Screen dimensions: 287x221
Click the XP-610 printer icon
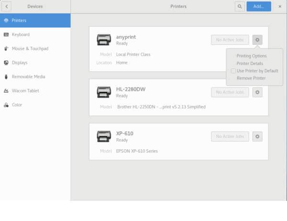[x=104, y=136]
